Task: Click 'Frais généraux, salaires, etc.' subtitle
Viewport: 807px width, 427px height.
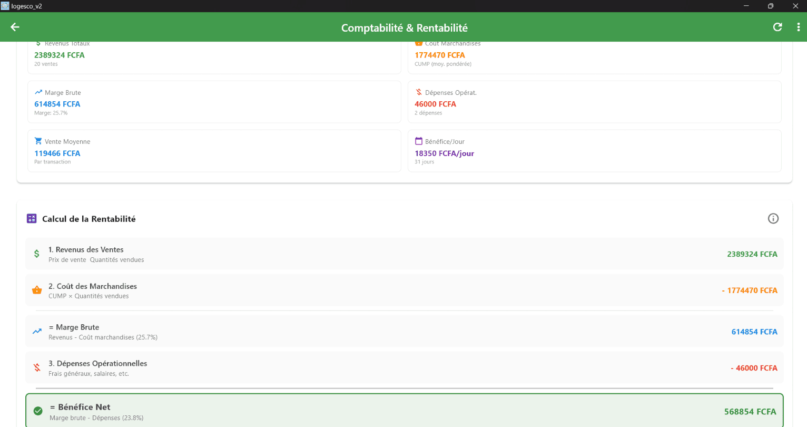Action: tap(88, 374)
